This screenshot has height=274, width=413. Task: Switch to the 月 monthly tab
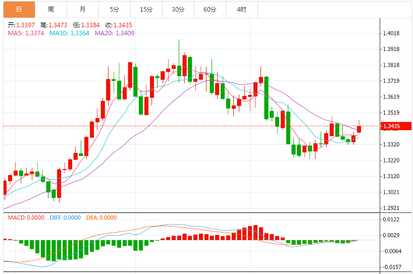pyautogui.click(x=83, y=10)
